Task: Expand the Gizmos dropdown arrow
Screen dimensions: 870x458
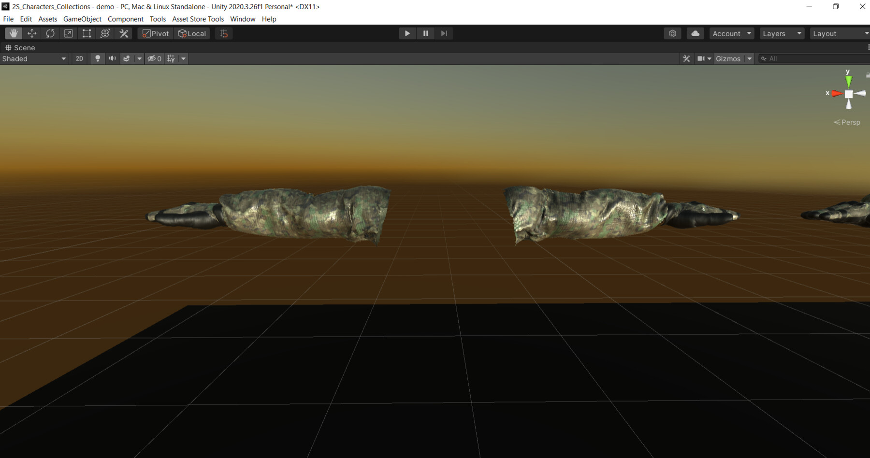Action: (x=749, y=58)
